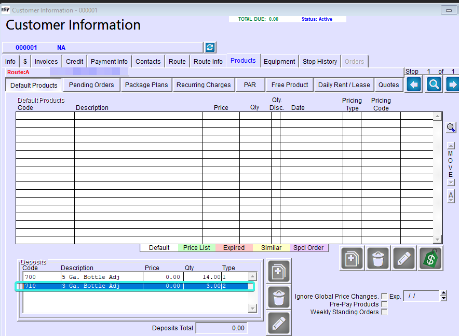Select the Pending Orders sub-tab

(91, 85)
